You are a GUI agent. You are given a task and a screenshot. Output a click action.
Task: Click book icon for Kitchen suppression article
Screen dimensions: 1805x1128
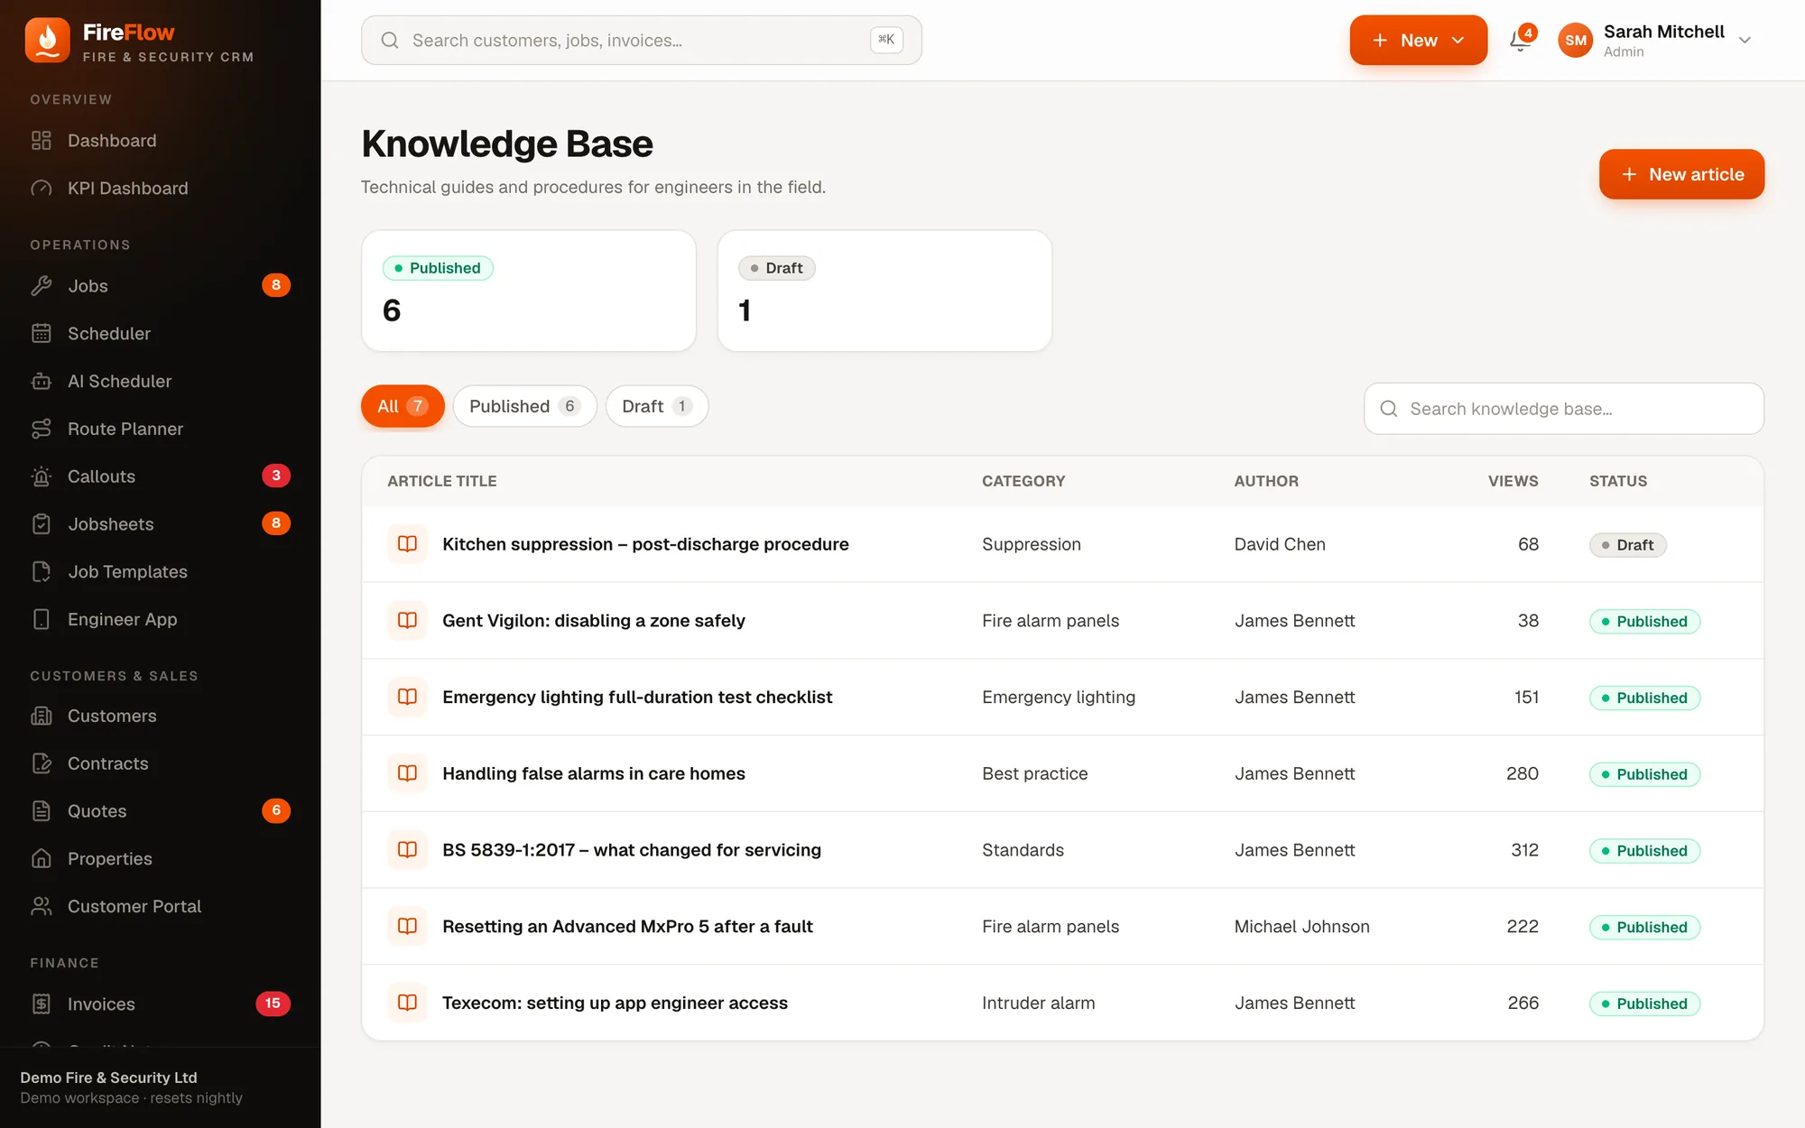pyautogui.click(x=408, y=544)
